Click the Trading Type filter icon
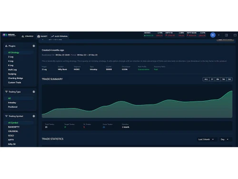This screenshot has width=238, height=179. [x=6, y=92]
